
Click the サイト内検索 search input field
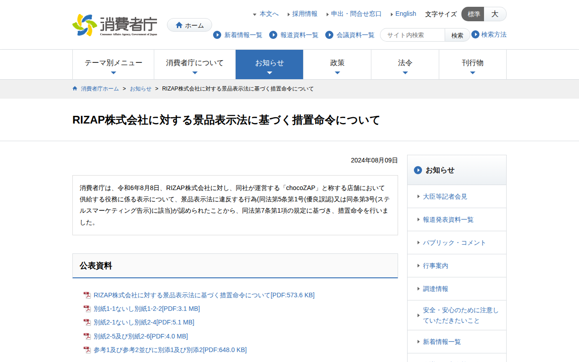[413, 35]
